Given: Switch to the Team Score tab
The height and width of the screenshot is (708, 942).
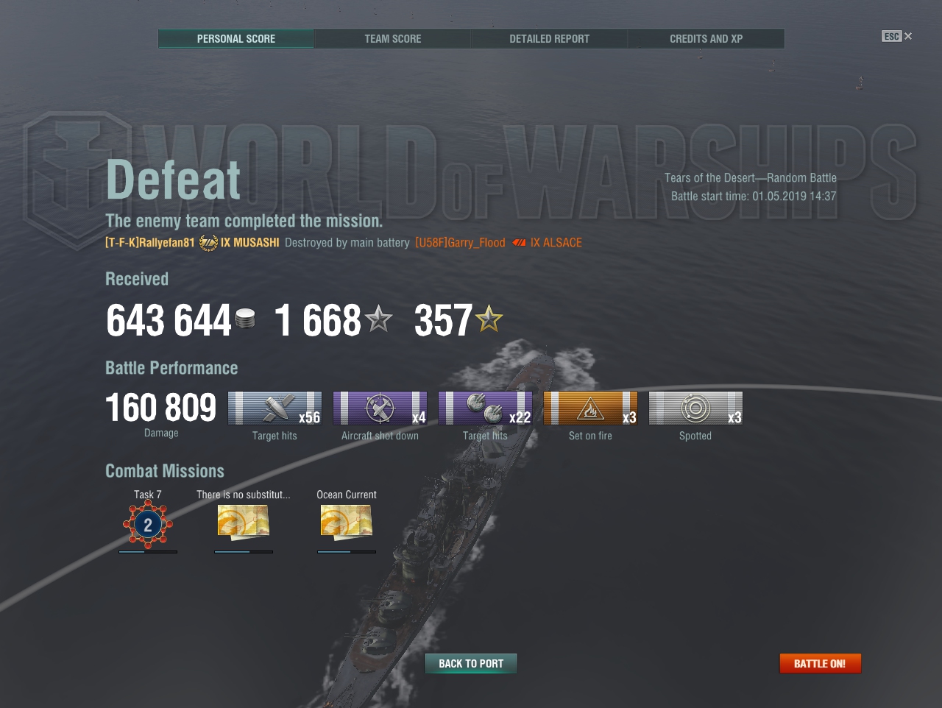Looking at the screenshot, I should [393, 39].
